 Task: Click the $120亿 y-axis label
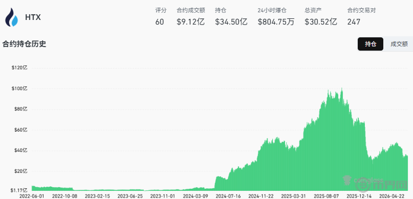click(19, 68)
